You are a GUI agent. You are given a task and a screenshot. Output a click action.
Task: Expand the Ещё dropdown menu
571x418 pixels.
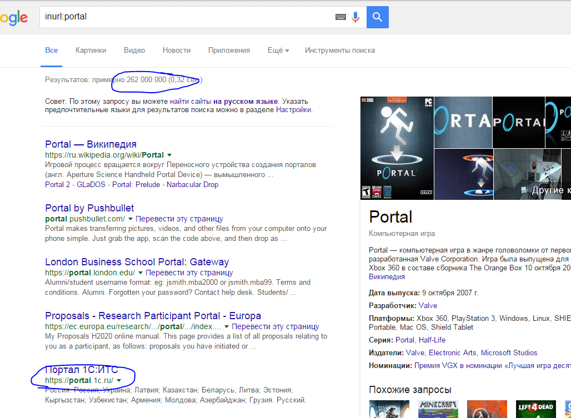click(278, 50)
